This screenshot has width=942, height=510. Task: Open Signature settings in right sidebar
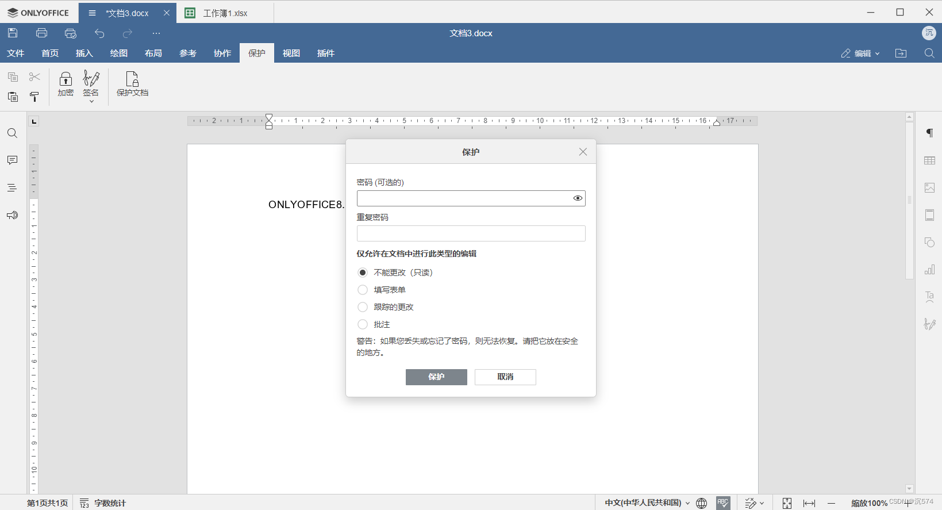tap(929, 324)
